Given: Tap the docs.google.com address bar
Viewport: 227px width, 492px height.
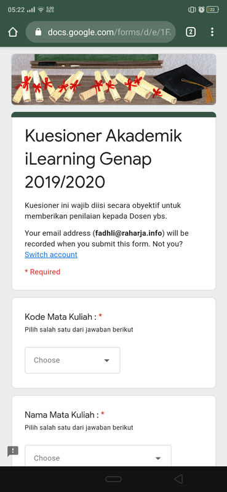Looking at the screenshot, I should coord(100,32).
